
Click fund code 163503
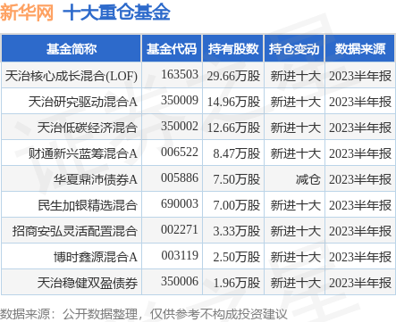pos(180,74)
